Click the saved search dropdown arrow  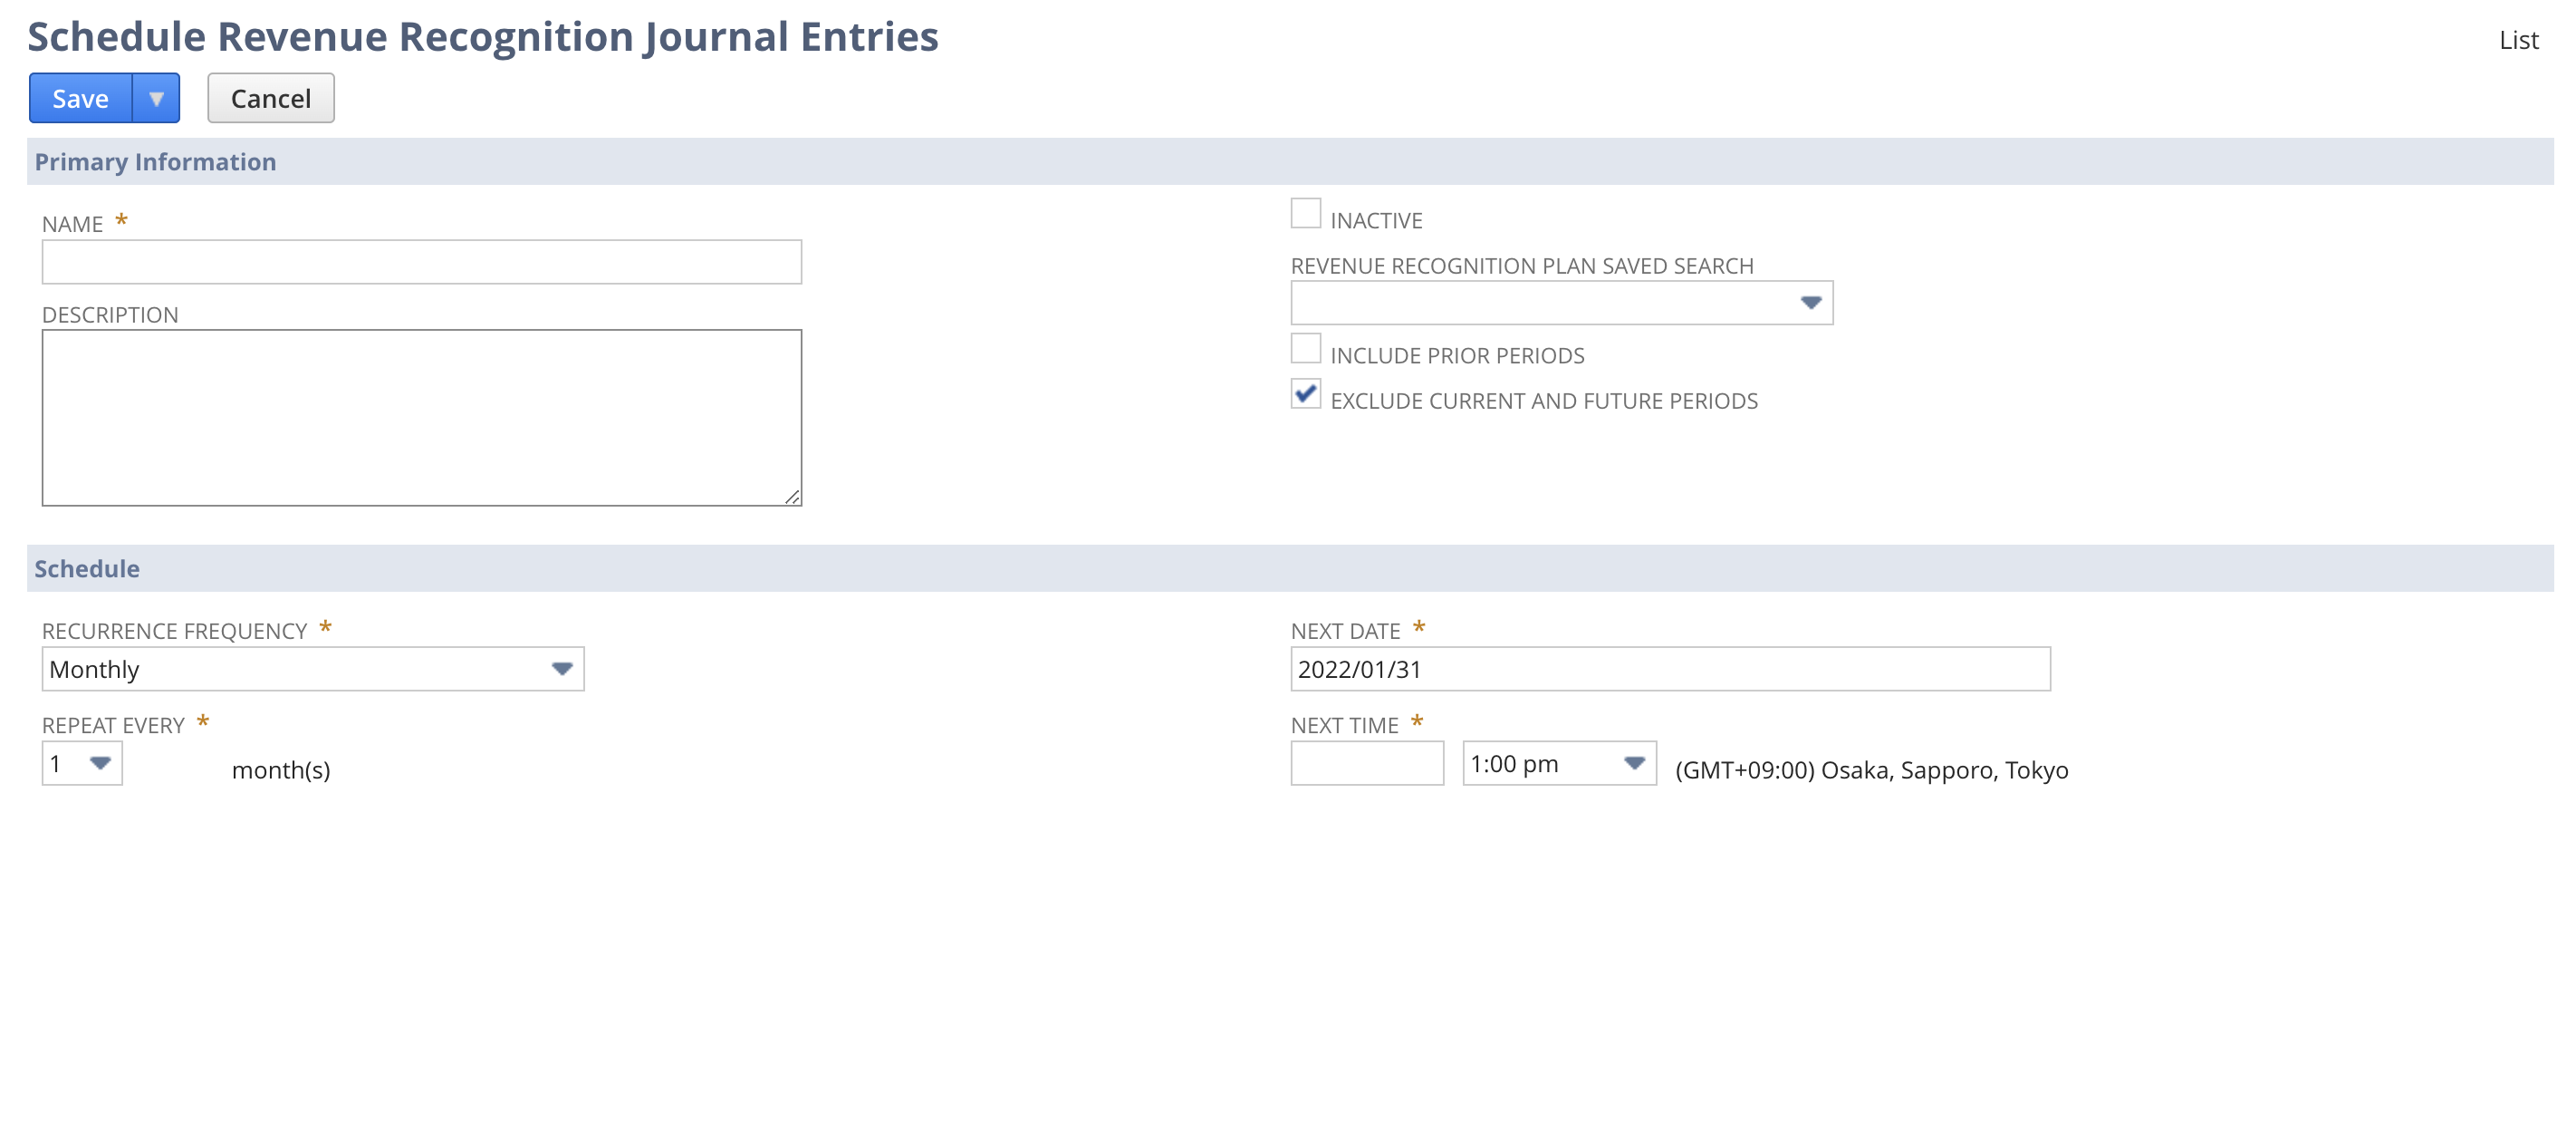1812,303
